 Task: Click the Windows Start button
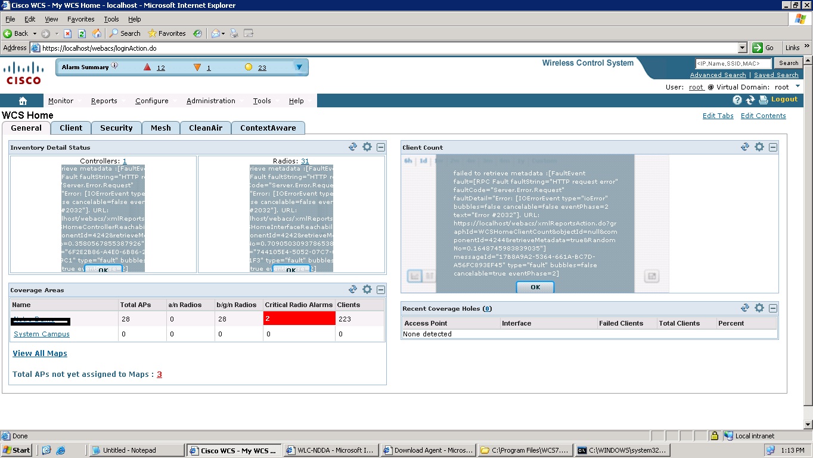tap(17, 450)
